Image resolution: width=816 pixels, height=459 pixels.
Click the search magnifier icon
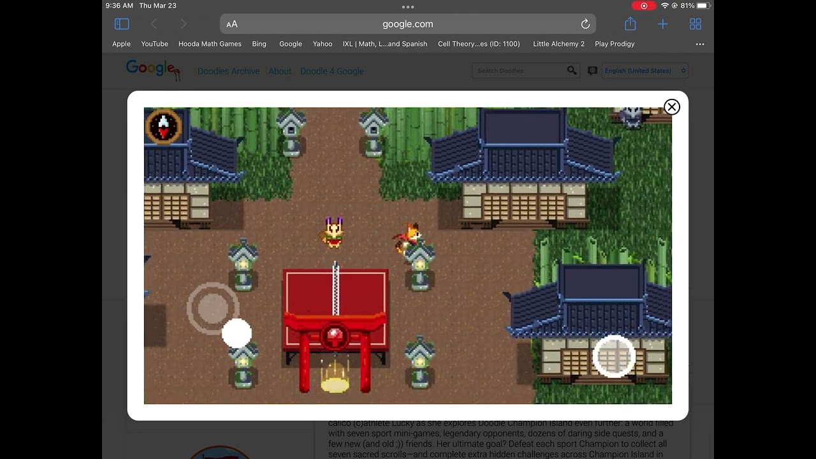[572, 71]
